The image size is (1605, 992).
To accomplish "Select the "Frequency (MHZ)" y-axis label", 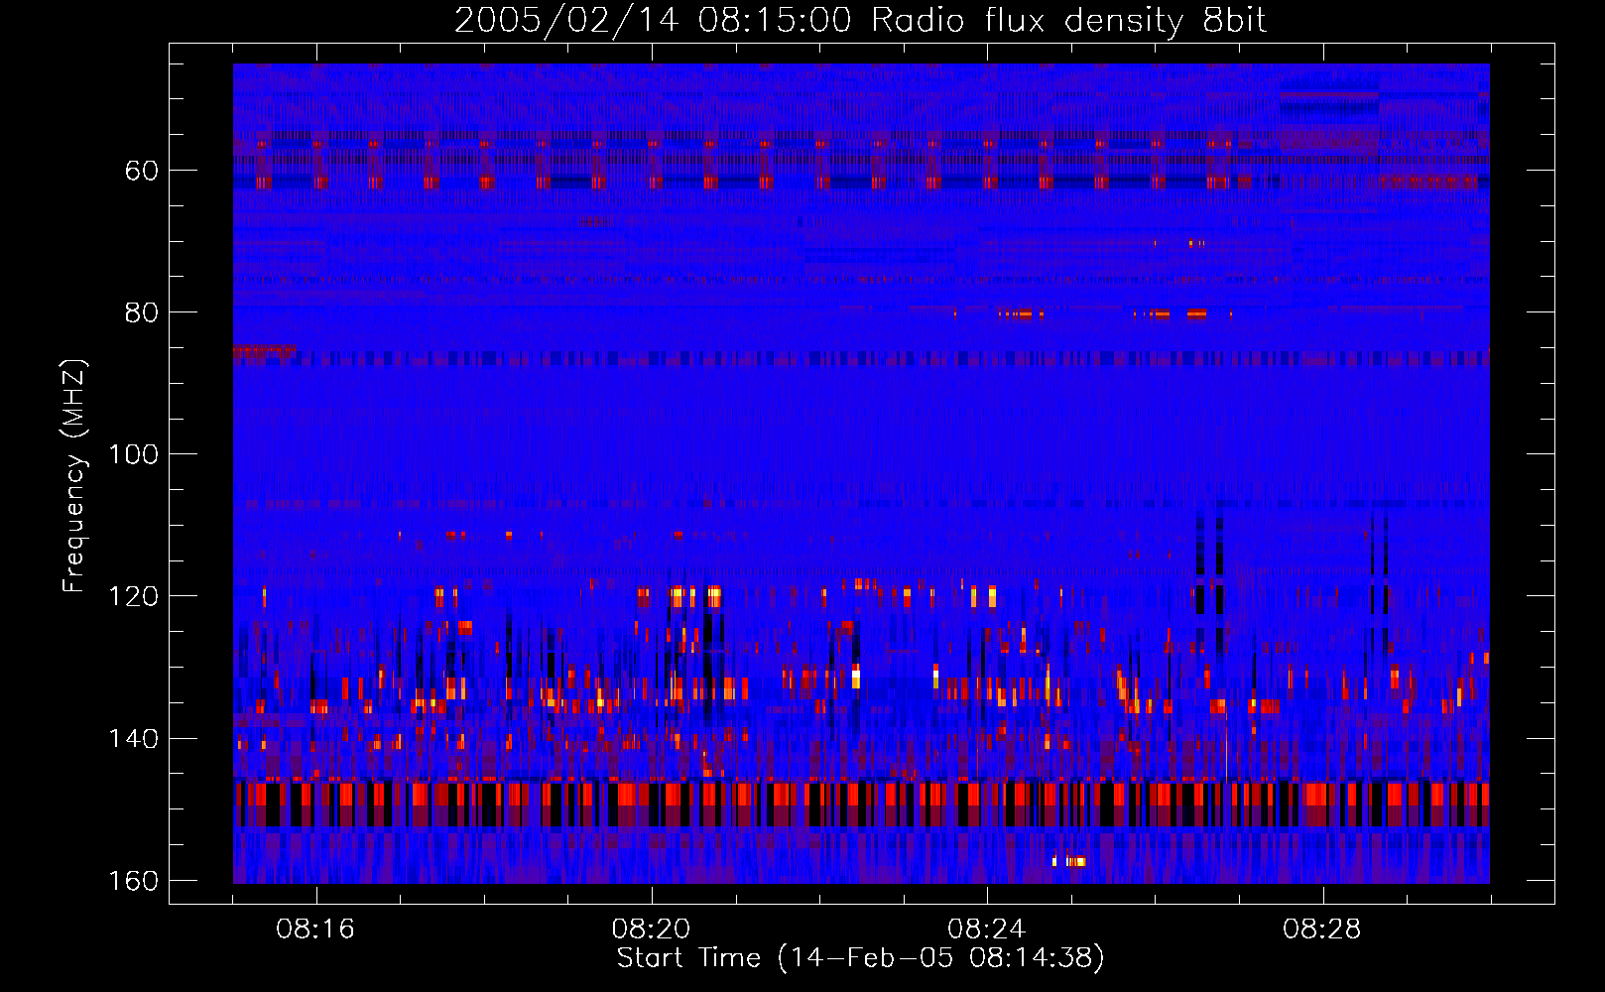I will click(x=74, y=476).
